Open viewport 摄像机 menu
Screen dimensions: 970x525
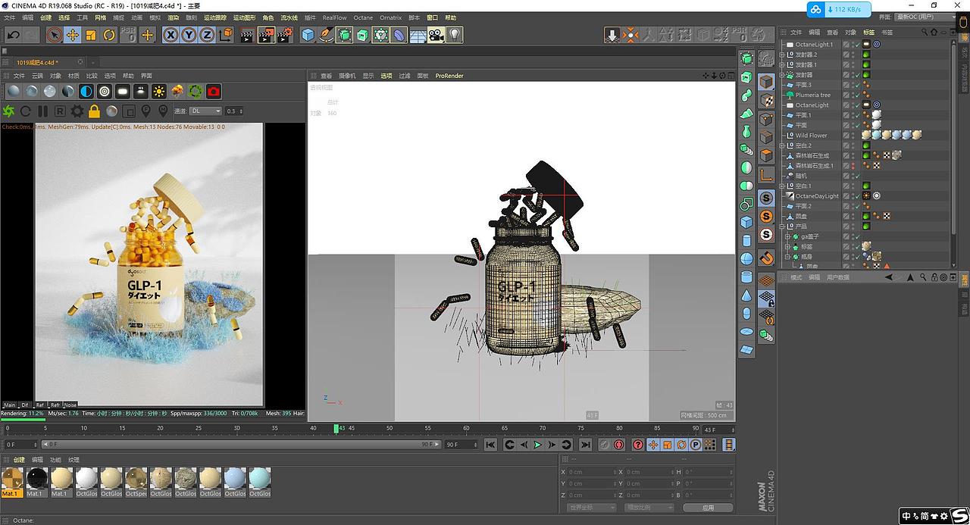click(x=347, y=76)
